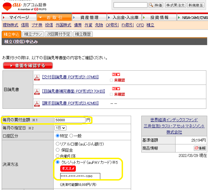Click the 株式買注文 button
This screenshot has height=190, width=208.
point(176,5)
